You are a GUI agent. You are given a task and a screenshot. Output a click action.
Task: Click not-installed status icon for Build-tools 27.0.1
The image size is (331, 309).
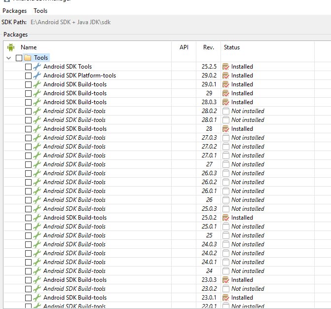(226, 155)
